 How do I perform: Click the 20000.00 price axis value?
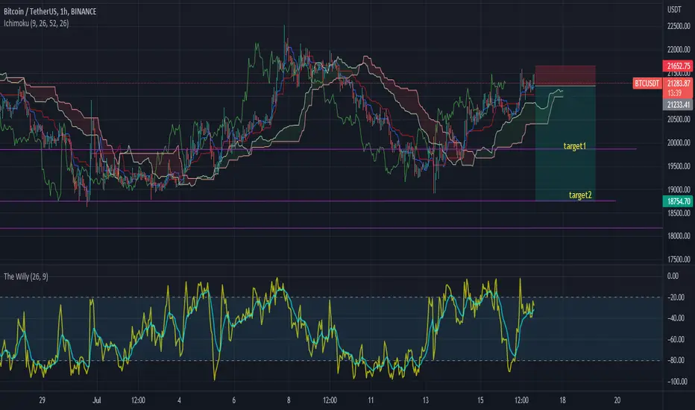click(679, 142)
